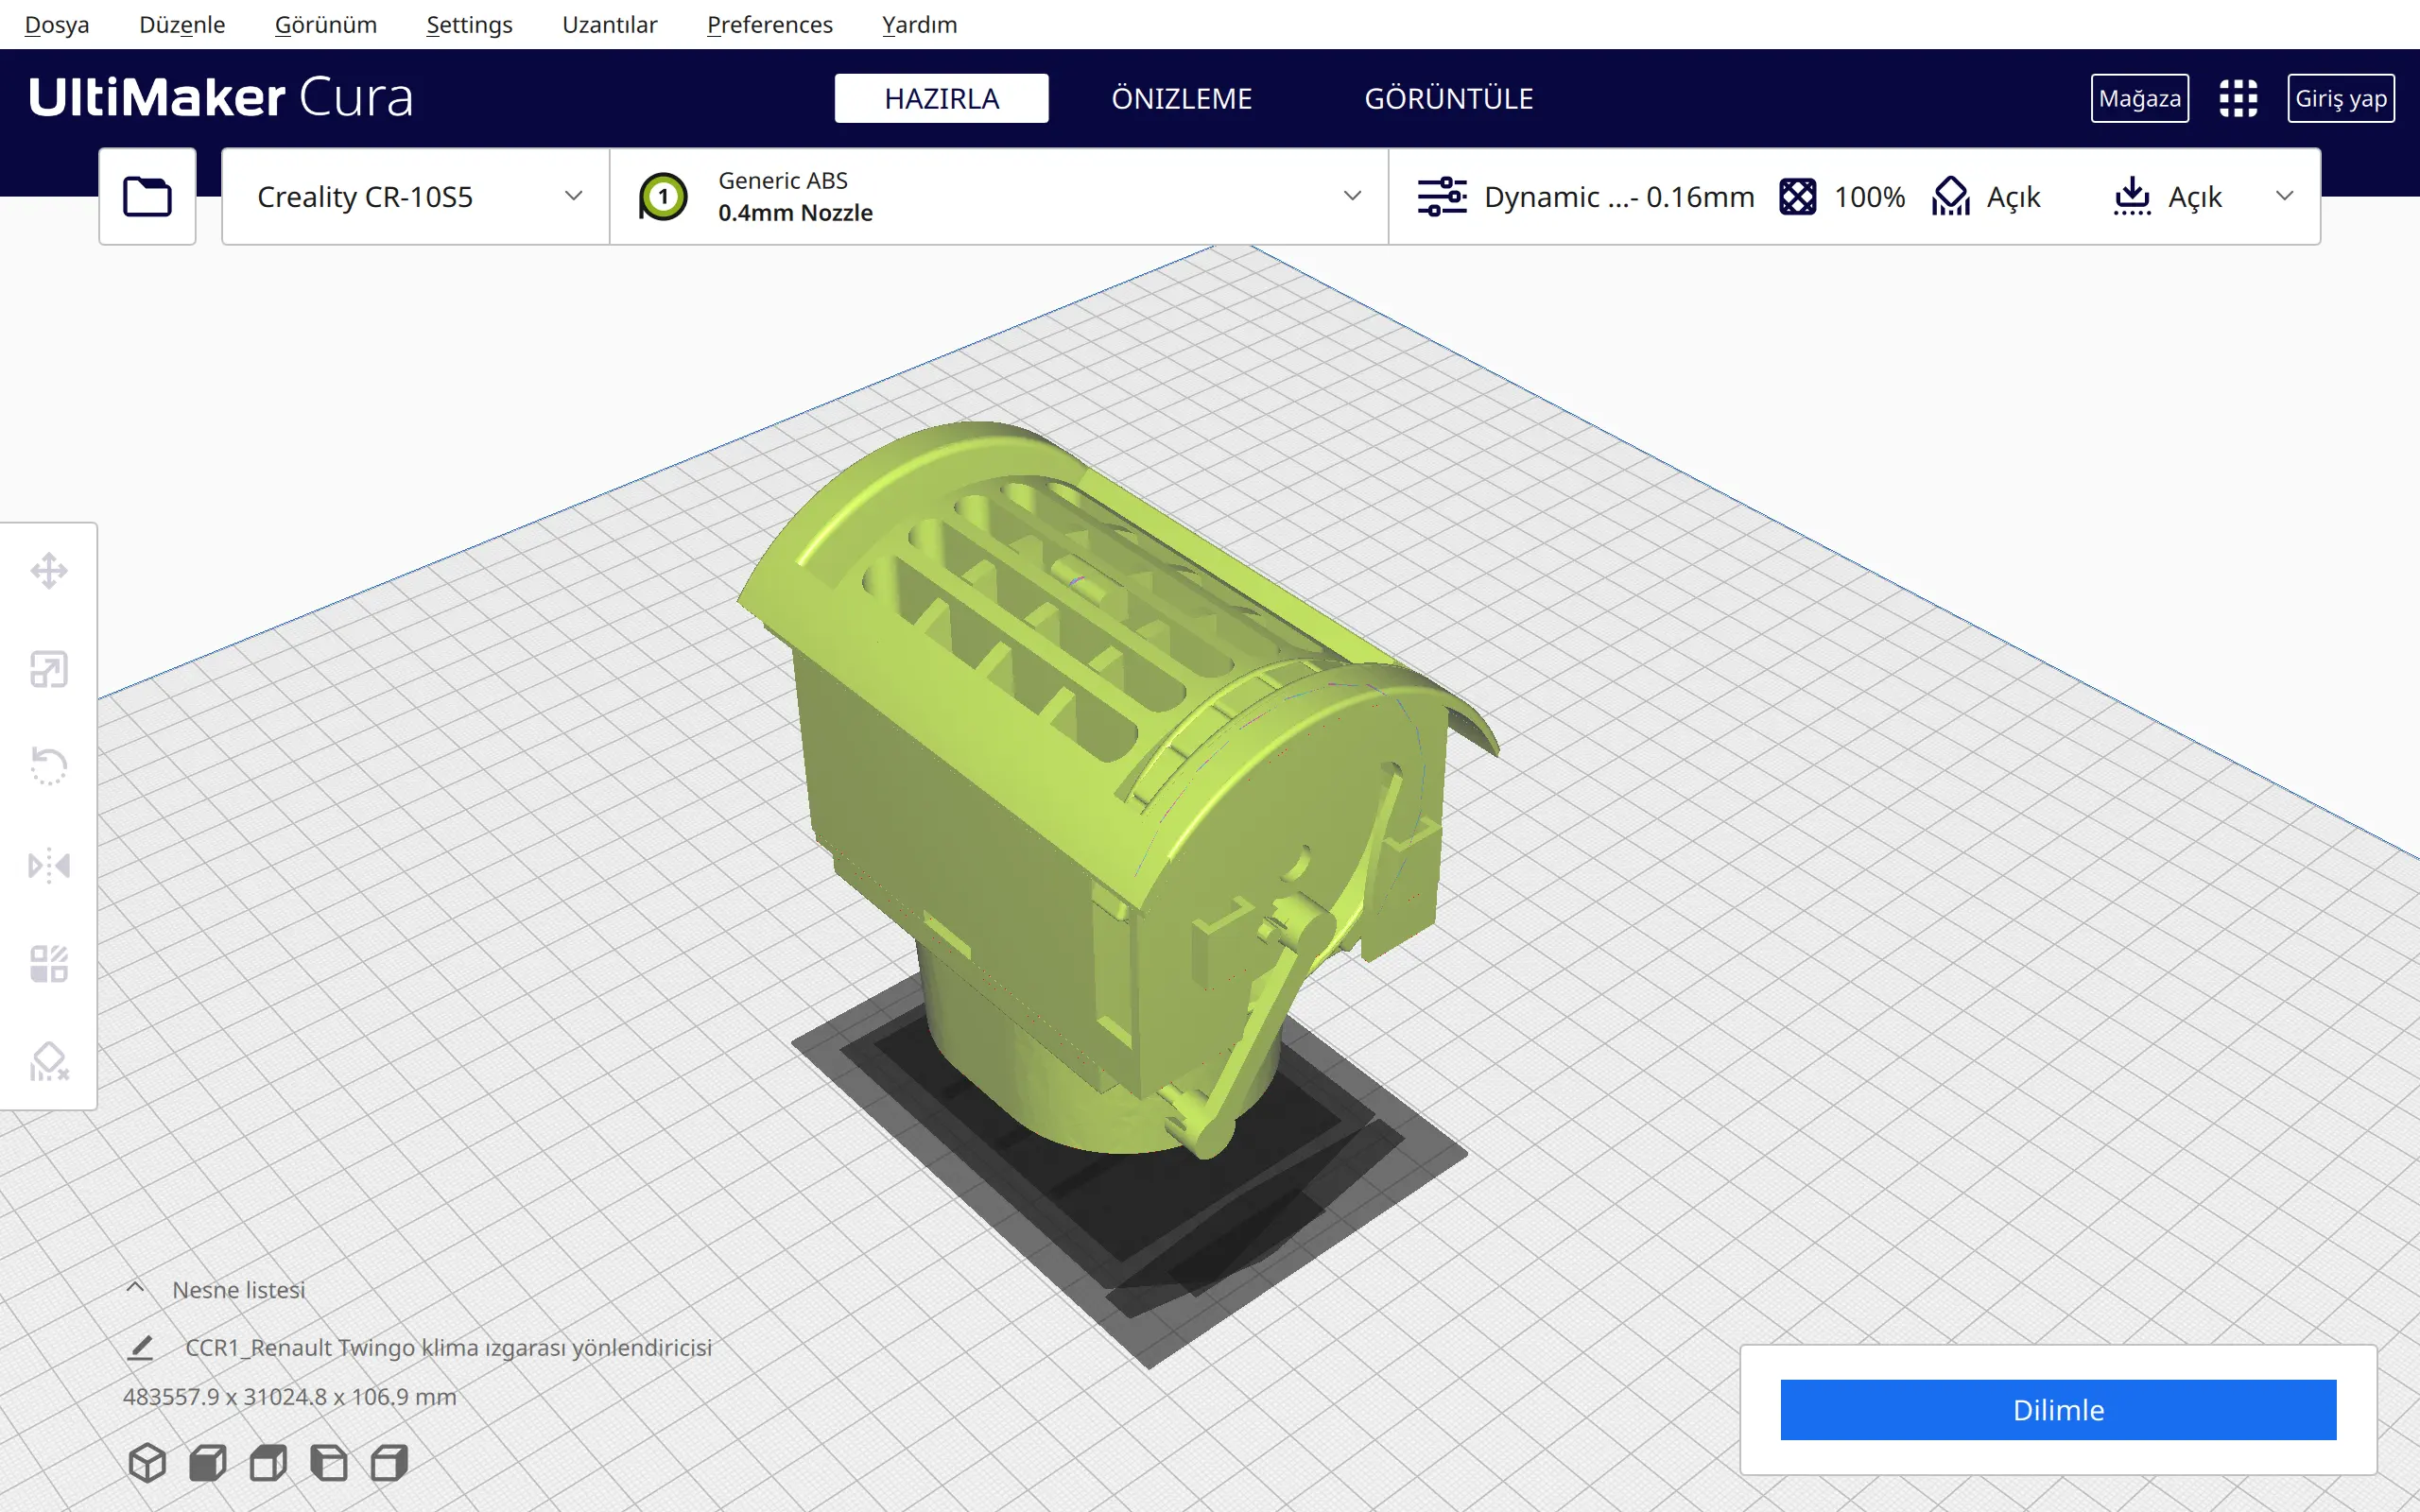Viewport: 2420px width, 1512px height.
Task: Rename model using the pencil icon
Action: tap(141, 1347)
